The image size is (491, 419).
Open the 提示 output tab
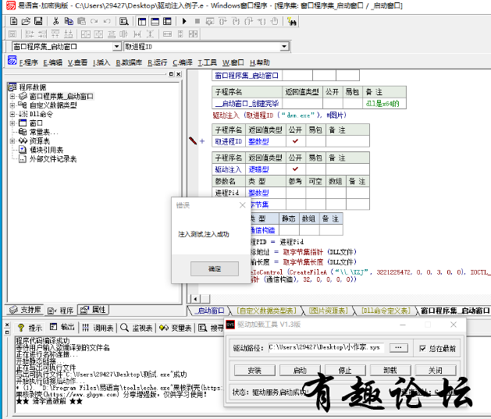click(30, 328)
